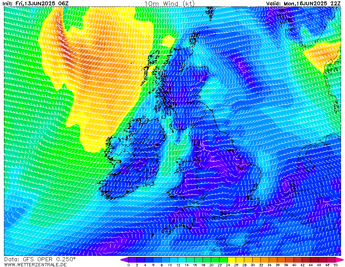Select the dark red swatch between 44 and 46
The height and width of the screenshot is (267, 345).
click(315, 260)
